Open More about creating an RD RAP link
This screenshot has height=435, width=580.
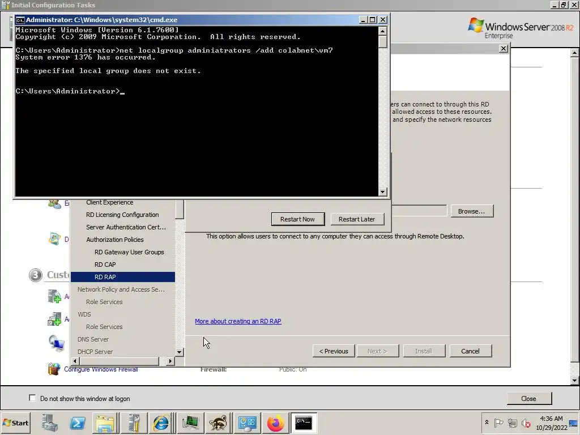click(x=238, y=321)
